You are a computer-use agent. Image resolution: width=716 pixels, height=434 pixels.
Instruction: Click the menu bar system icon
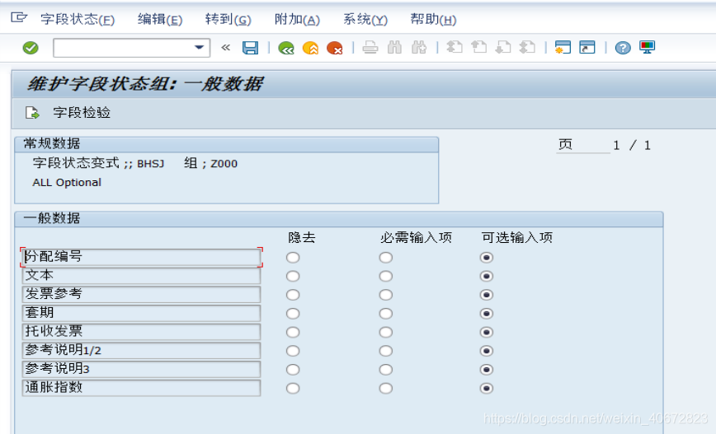(x=19, y=18)
